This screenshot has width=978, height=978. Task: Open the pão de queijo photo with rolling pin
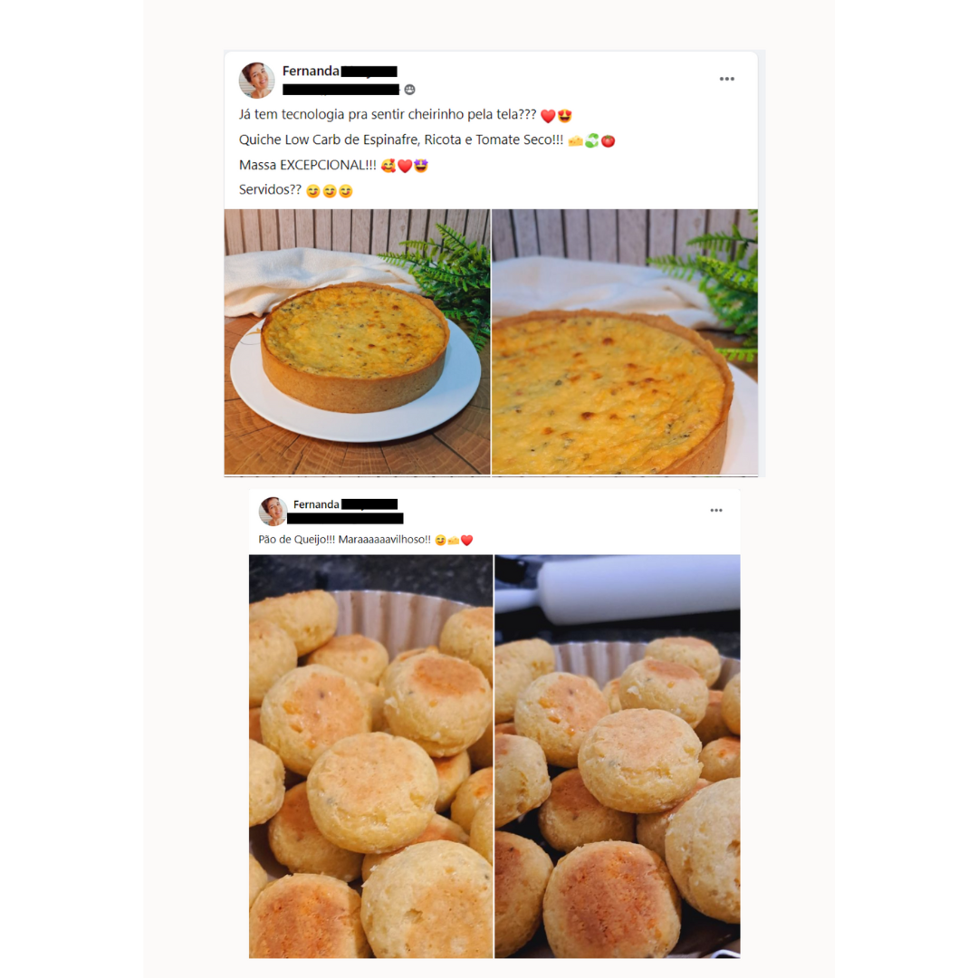[618, 756]
